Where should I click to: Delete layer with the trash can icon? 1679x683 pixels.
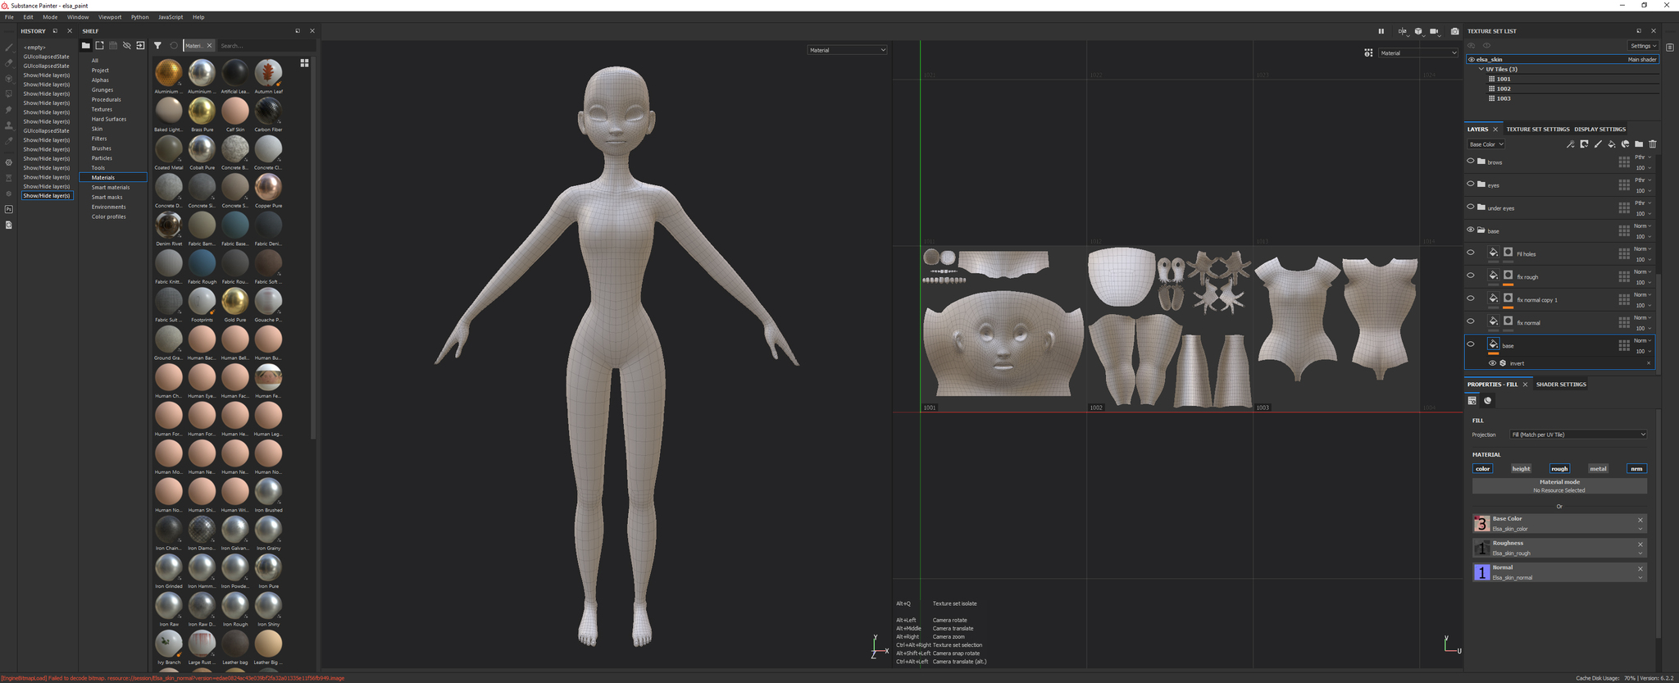coord(1653,144)
